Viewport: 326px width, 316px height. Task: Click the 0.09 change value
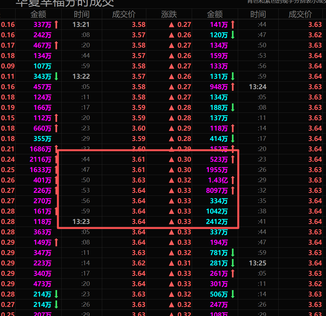pos(8,66)
